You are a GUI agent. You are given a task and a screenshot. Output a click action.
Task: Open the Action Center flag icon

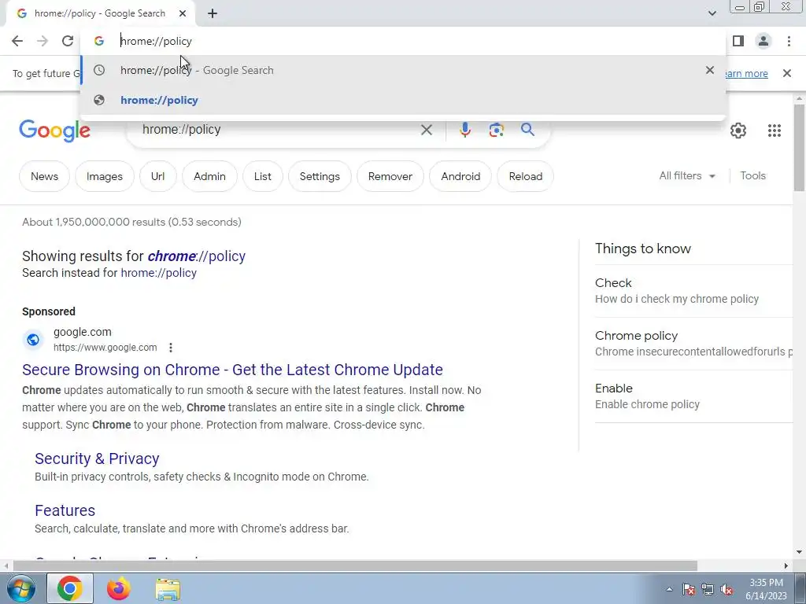coord(689,590)
